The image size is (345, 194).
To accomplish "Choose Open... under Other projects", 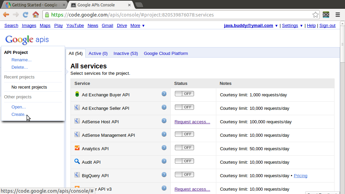I will point(19,107).
